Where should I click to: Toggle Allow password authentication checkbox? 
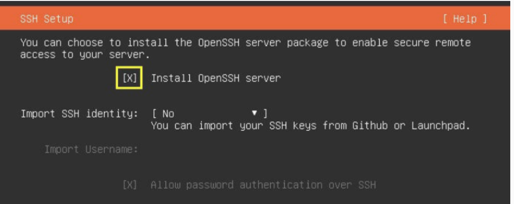pyautogui.click(x=129, y=185)
